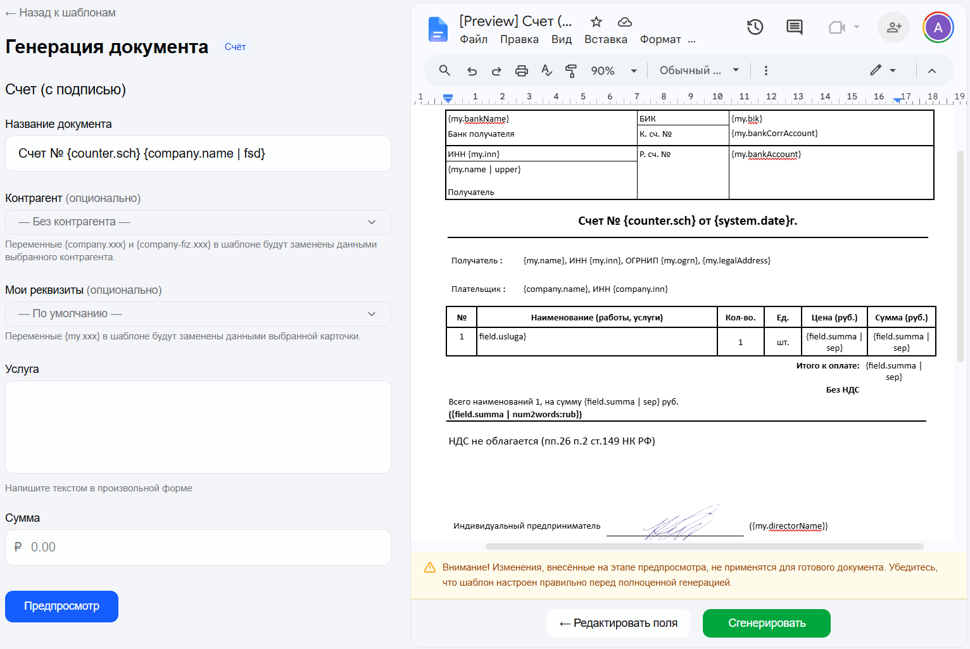The image size is (970, 649).
Task: Expand the editing mode dropdown arrow
Action: pos(893,70)
